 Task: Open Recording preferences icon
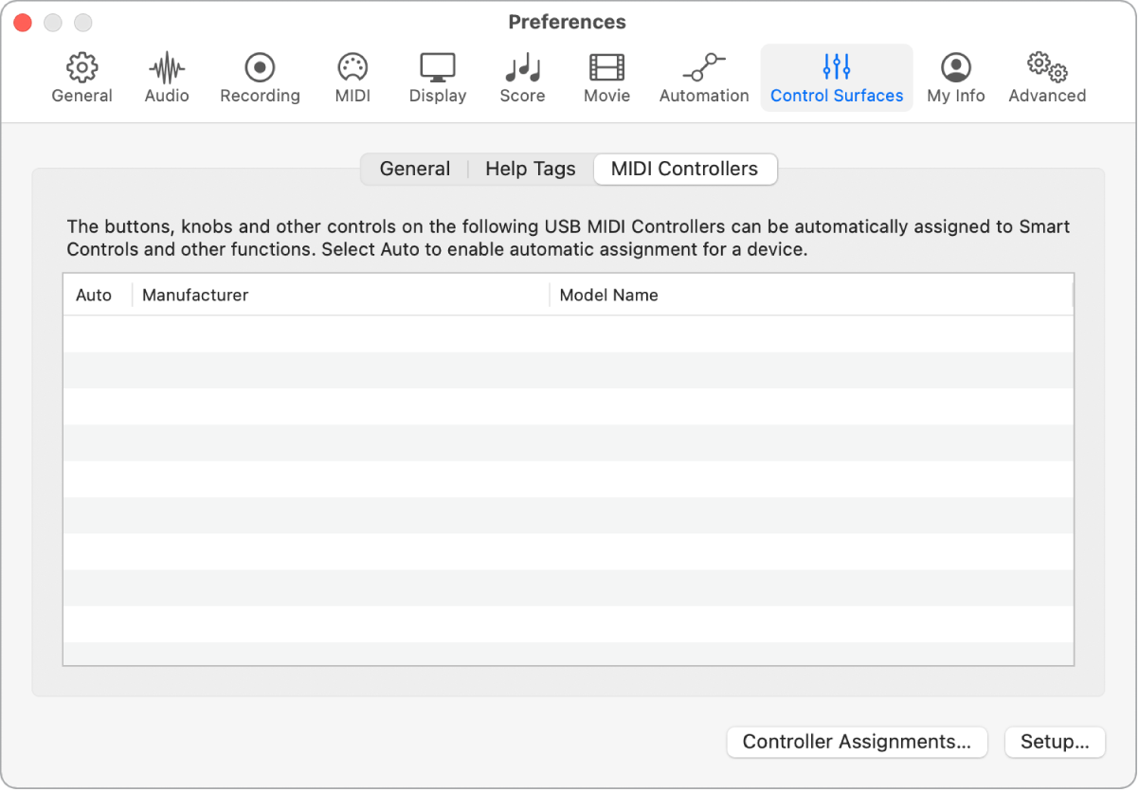point(260,68)
